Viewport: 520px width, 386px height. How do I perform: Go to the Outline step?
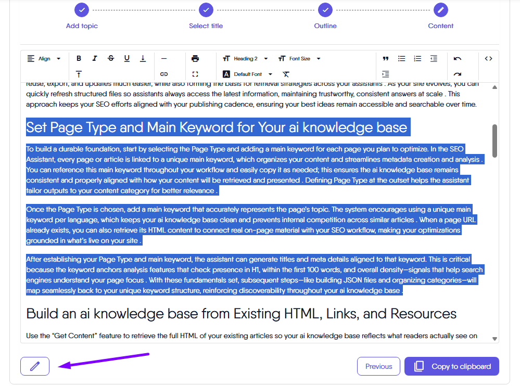(x=325, y=10)
